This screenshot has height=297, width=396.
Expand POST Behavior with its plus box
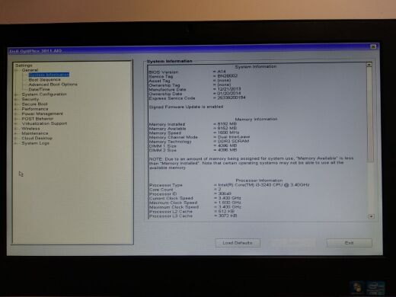point(16,119)
